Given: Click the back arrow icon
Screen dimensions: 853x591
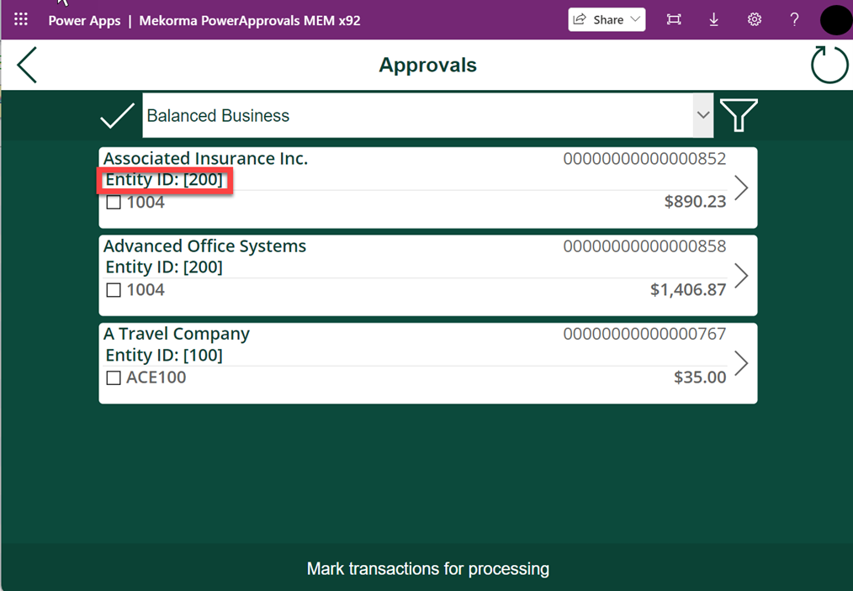Looking at the screenshot, I should pyautogui.click(x=27, y=66).
